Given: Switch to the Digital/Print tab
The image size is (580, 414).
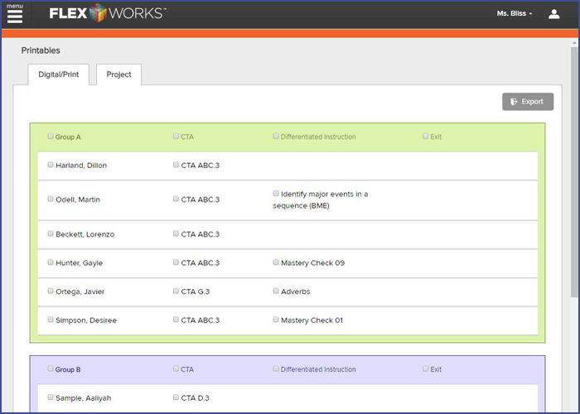Looking at the screenshot, I should [59, 75].
